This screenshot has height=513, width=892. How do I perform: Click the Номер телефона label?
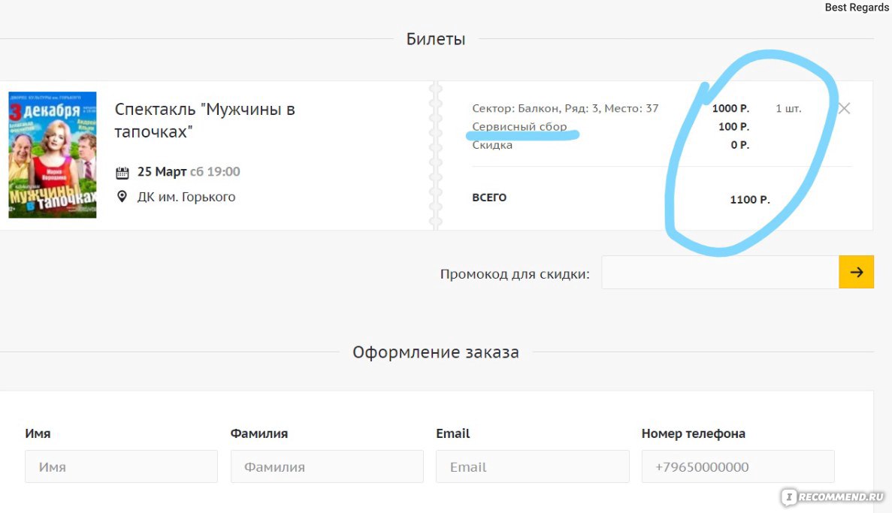tap(694, 433)
